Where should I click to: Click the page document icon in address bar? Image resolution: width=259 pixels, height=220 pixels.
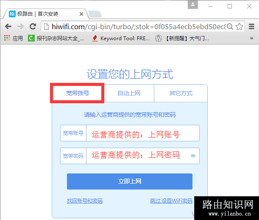tap(47, 27)
